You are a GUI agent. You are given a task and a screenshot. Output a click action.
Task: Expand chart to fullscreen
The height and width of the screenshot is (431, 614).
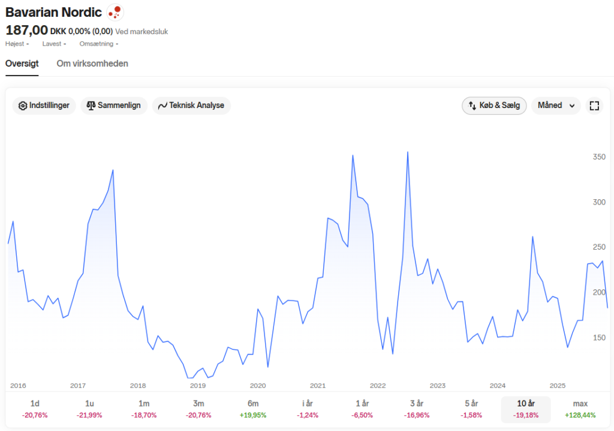(594, 106)
